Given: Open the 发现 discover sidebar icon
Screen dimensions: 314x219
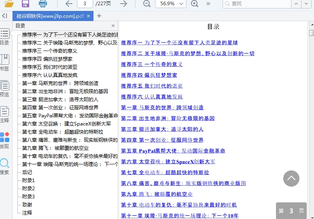Looking at the screenshot, I should tap(4, 140).
